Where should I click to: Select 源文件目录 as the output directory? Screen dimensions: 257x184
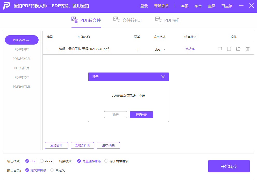coord(27,170)
